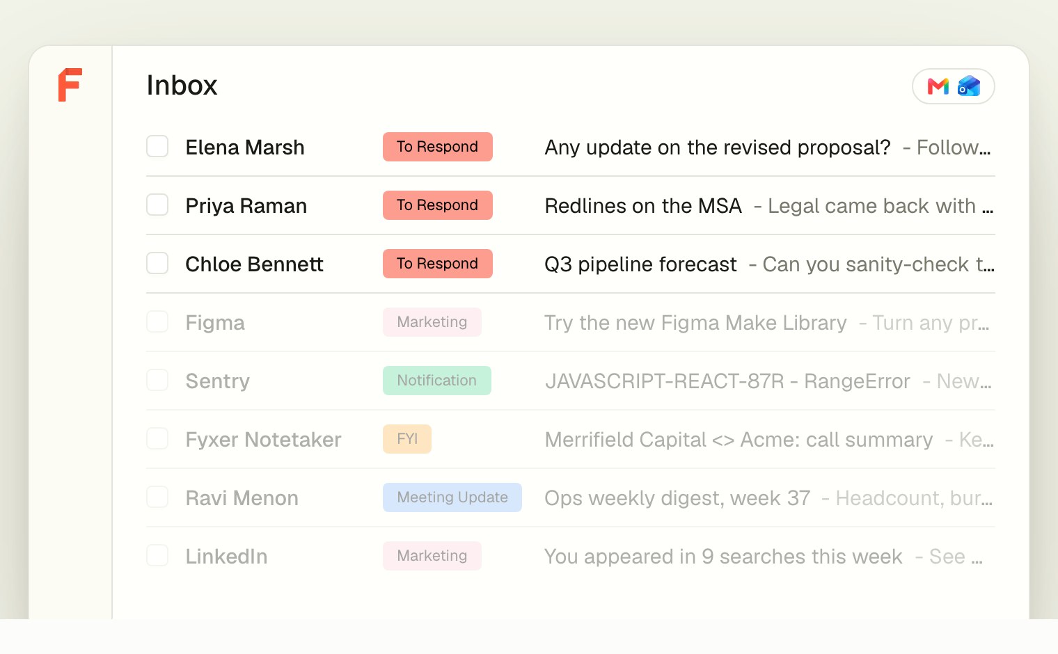Open 'Merrifield Capital <> Acme: call summary'
This screenshot has width=1058, height=654.
[x=739, y=440]
